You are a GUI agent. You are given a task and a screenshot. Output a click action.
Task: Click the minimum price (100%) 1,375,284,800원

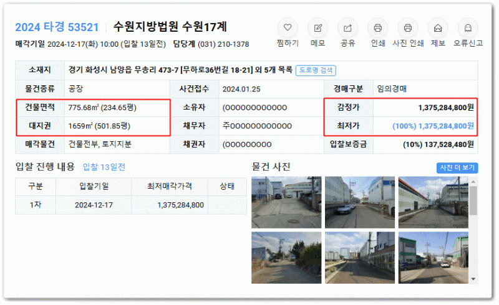coord(433,126)
